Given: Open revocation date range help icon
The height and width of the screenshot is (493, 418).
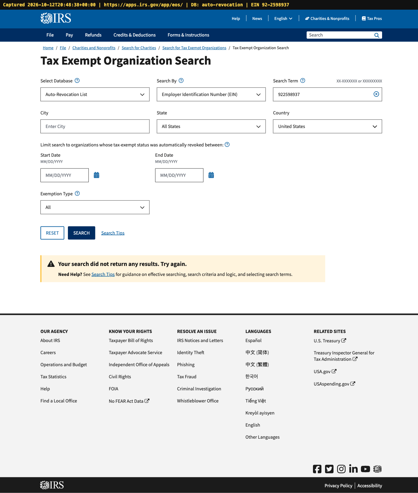Looking at the screenshot, I should (227, 145).
